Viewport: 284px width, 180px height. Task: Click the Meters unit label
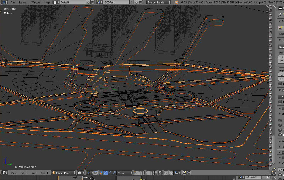(8, 13)
